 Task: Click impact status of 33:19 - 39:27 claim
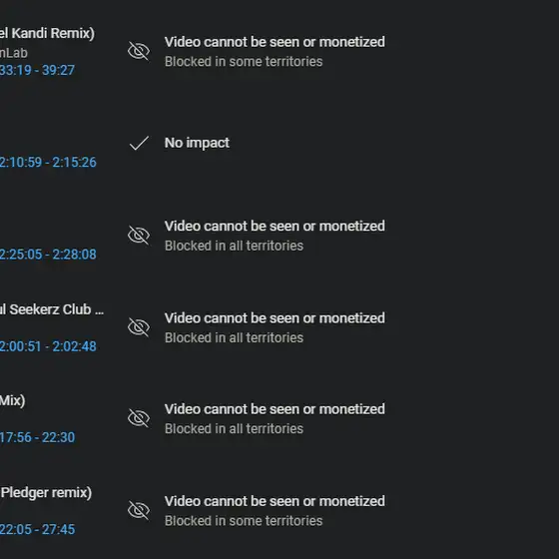tap(275, 42)
